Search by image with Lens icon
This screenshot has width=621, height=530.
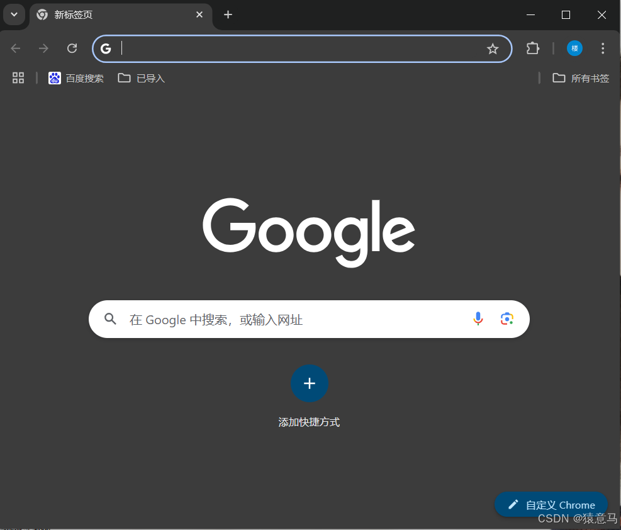pyautogui.click(x=507, y=319)
